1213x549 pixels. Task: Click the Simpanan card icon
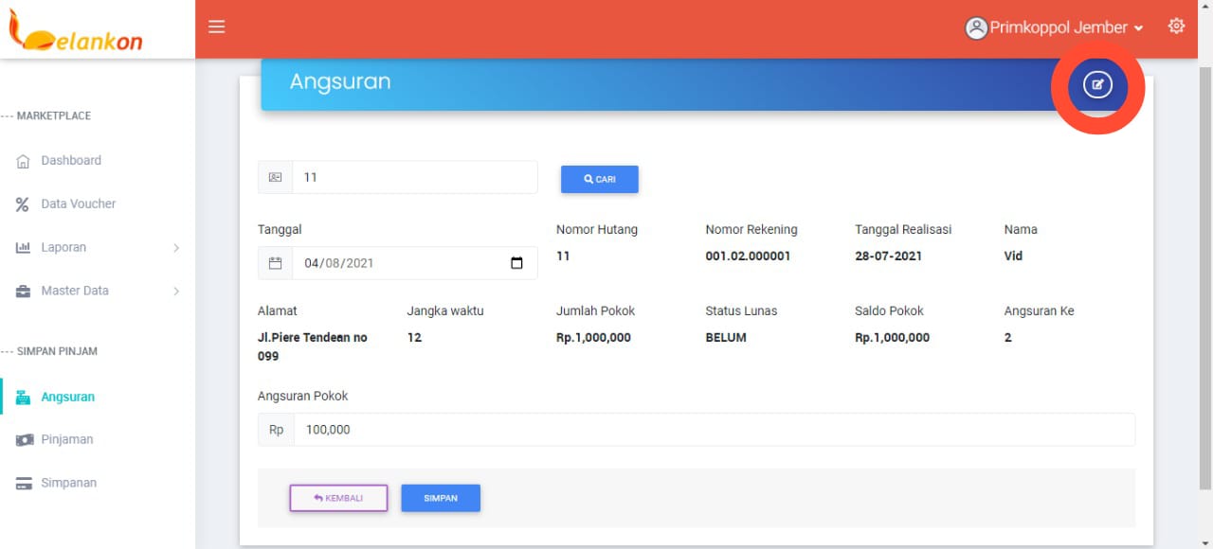24,484
